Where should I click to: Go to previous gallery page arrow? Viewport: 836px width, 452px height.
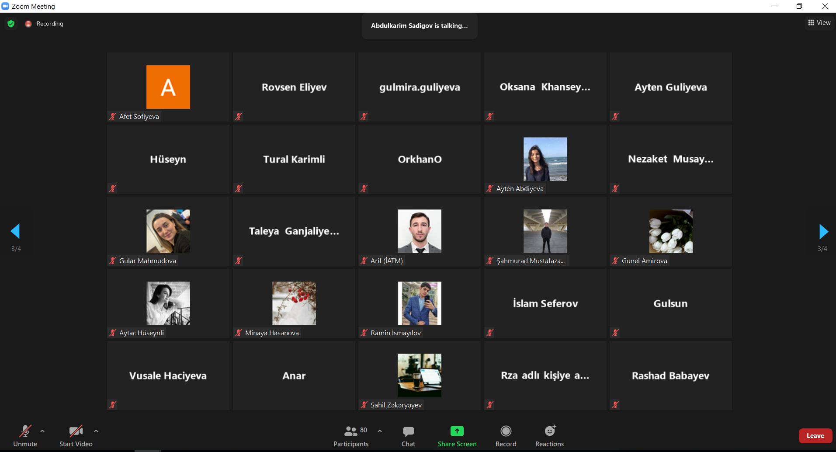click(16, 231)
